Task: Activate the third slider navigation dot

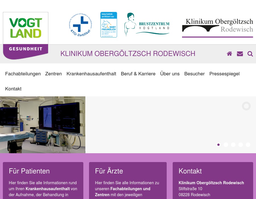Action: [x=233, y=145]
